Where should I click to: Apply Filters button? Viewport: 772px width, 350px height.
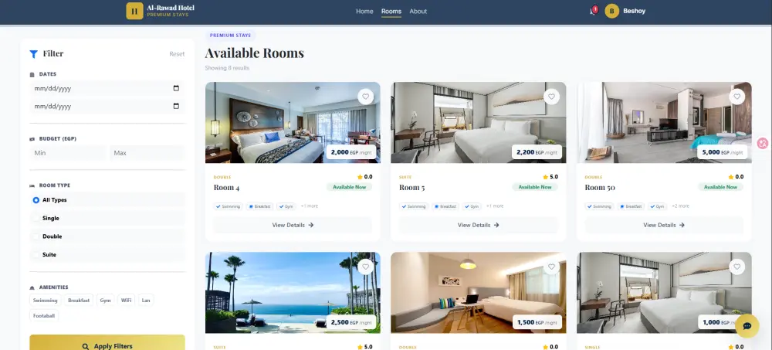tap(107, 345)
